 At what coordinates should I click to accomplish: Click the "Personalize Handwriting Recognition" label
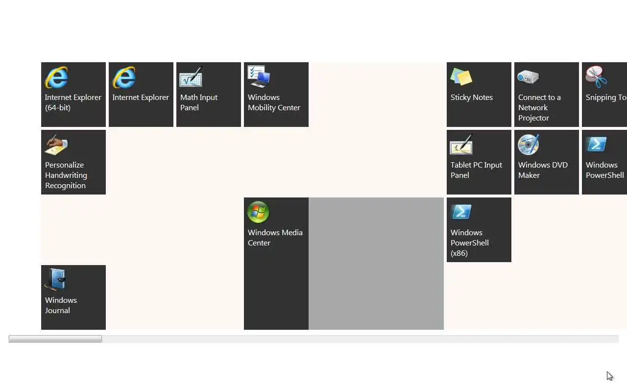66,175
